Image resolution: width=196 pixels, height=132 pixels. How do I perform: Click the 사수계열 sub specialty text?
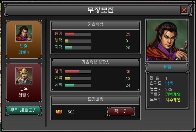click(x=173, y=100)
